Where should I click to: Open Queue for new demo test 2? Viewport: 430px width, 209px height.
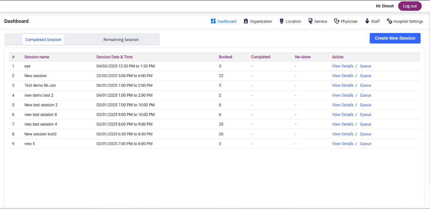[x=365, y=95]
